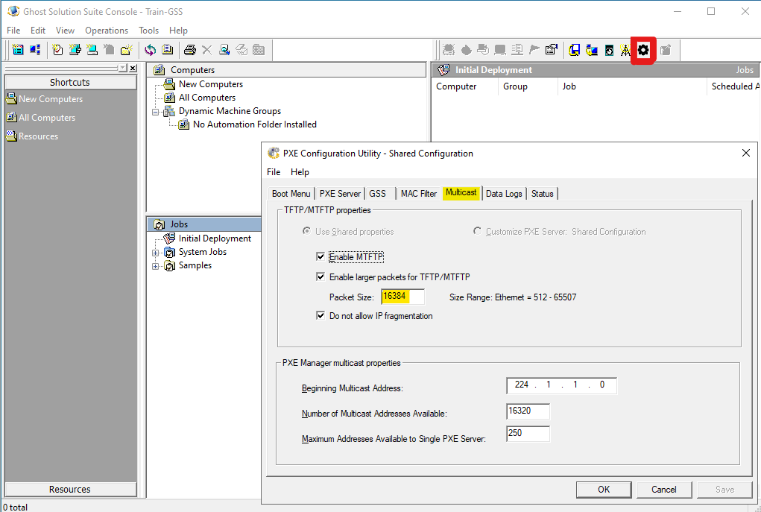The image size is (761, 512).
Task: Click the PXE Configuration gear icon in toolbar
Action: point(643,50)
